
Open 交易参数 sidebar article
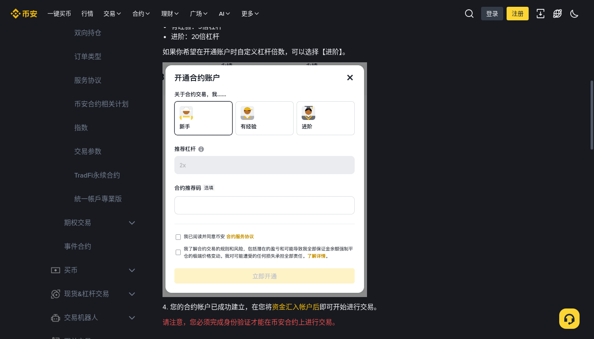point(88,151)
